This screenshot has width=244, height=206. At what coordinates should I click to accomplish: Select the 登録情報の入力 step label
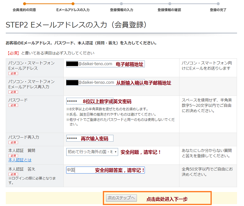coord(121,10)
